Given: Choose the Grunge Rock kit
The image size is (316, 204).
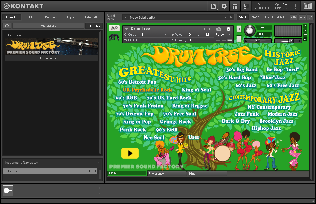Looking at the screenshot, I should [175, 122].
